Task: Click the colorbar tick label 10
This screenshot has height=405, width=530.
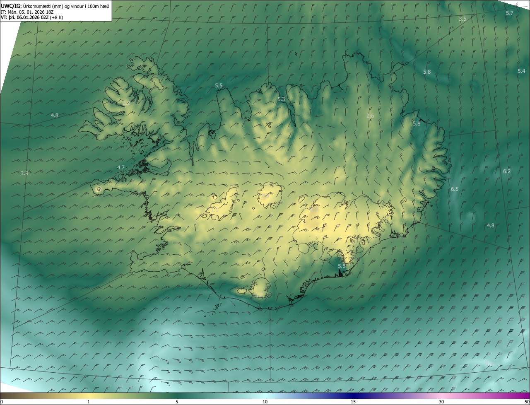Action: (265, 402)
